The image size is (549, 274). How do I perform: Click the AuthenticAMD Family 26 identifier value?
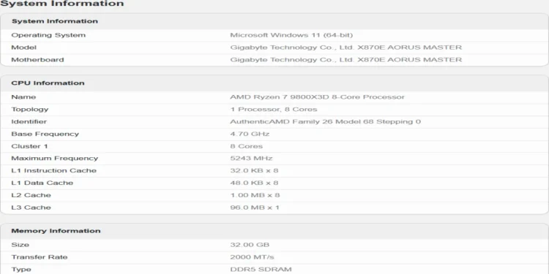pyautogui.click(x=325, y=121)
